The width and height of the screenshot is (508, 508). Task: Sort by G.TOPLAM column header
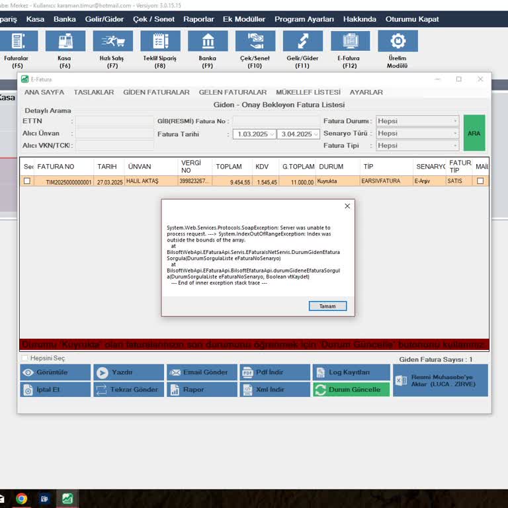click(x=298, y=167)
